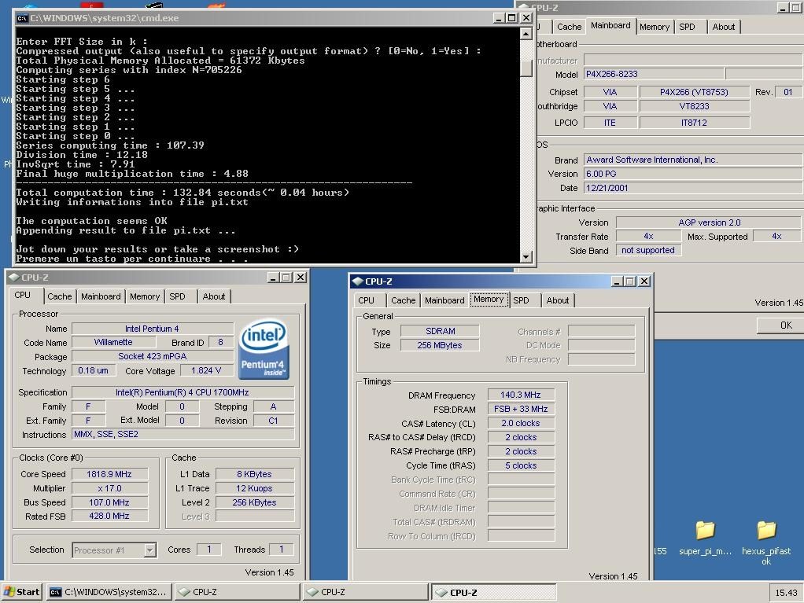The image size is (804, 603).
Task: Open Cache tab in Memory window
Action: tap(404, 300)
